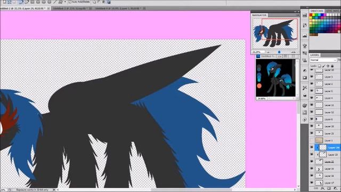This screenshot has width=341, height=192.
Task: Open the Brush Presets panel icon
Action: pyautogui.click(x=305, y=53)
